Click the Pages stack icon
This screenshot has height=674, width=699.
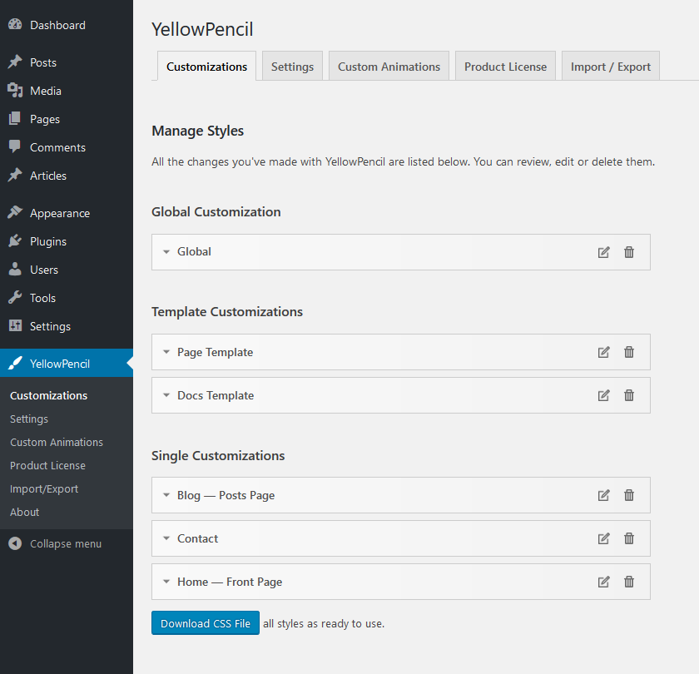15,118
